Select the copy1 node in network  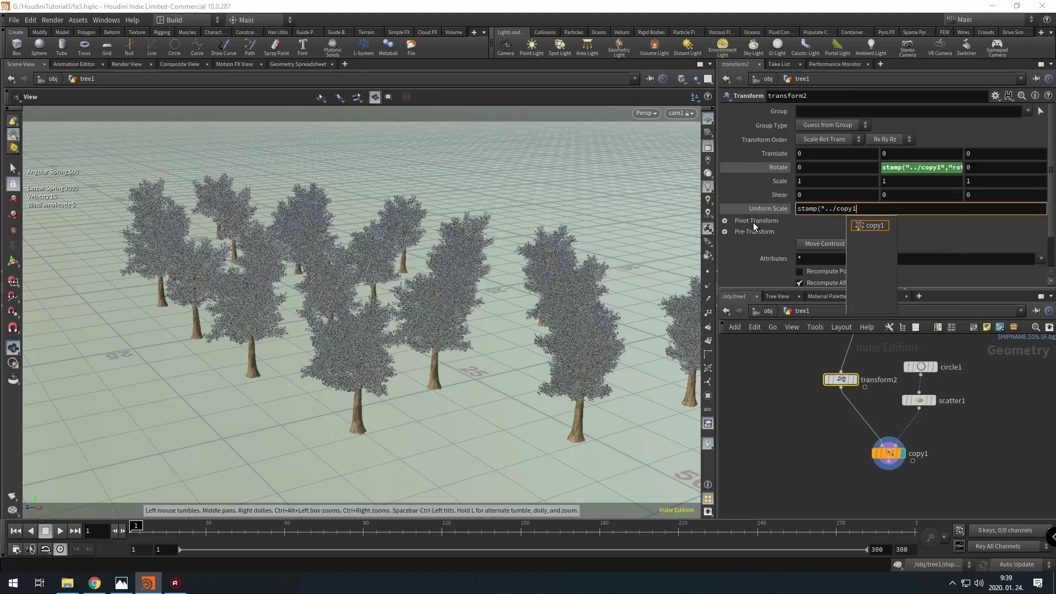pyautogui.click(x=888, y=453)
